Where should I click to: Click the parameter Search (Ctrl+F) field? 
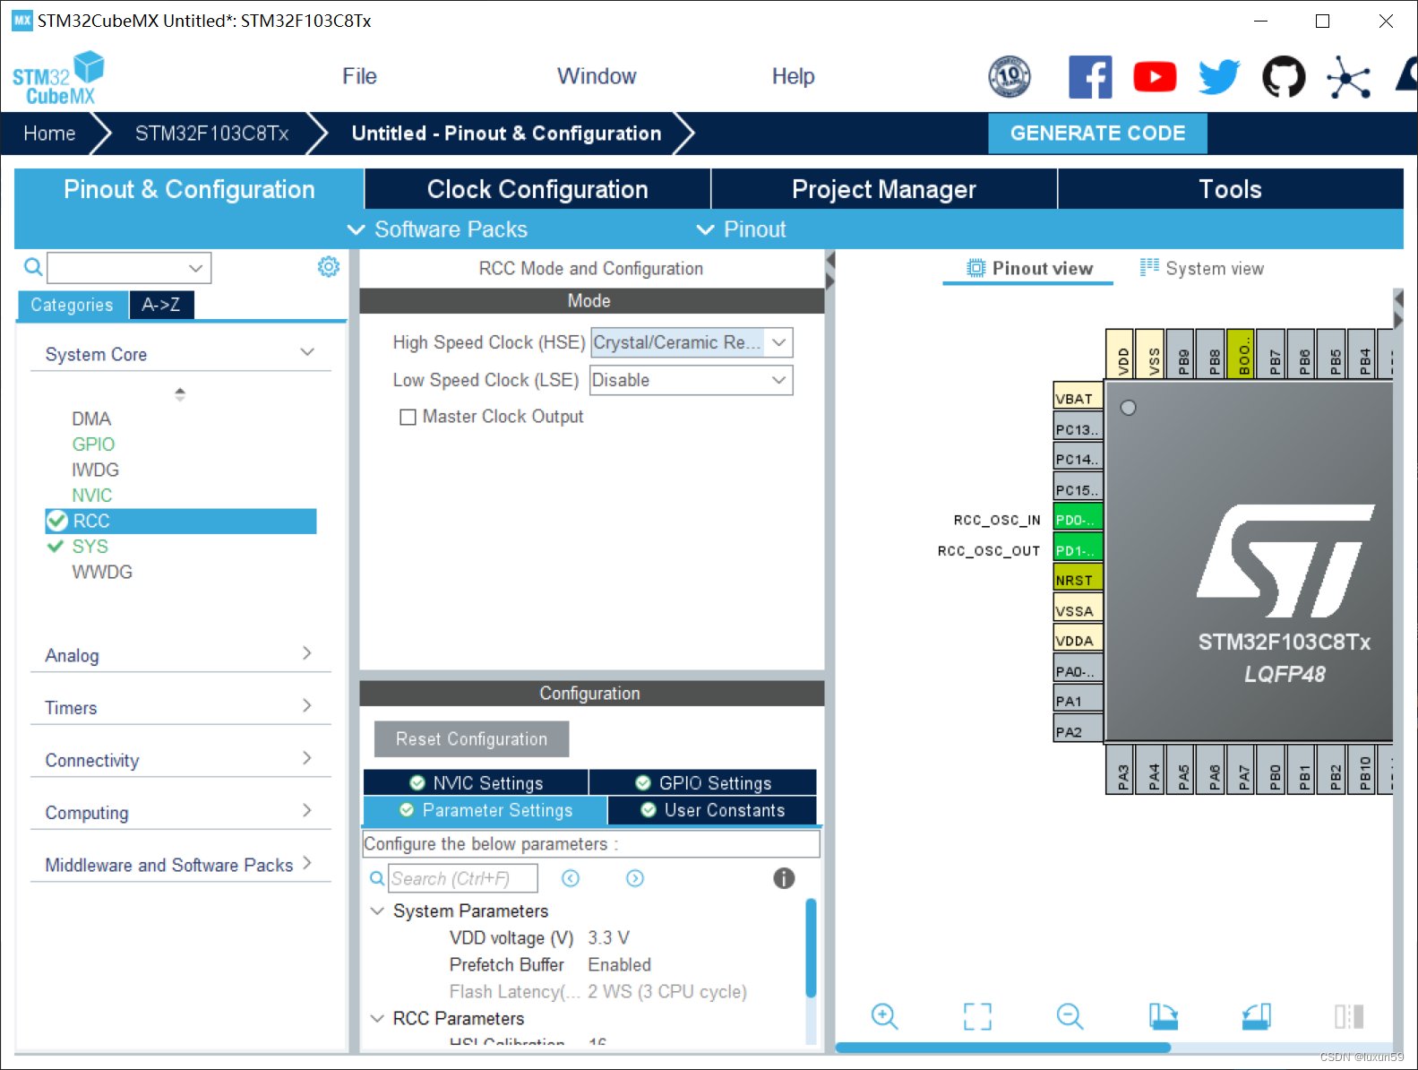click(463, 878)
